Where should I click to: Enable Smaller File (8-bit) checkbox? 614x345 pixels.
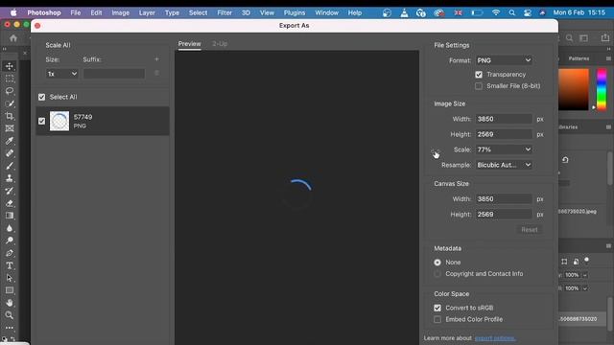(x=479, y=86)
